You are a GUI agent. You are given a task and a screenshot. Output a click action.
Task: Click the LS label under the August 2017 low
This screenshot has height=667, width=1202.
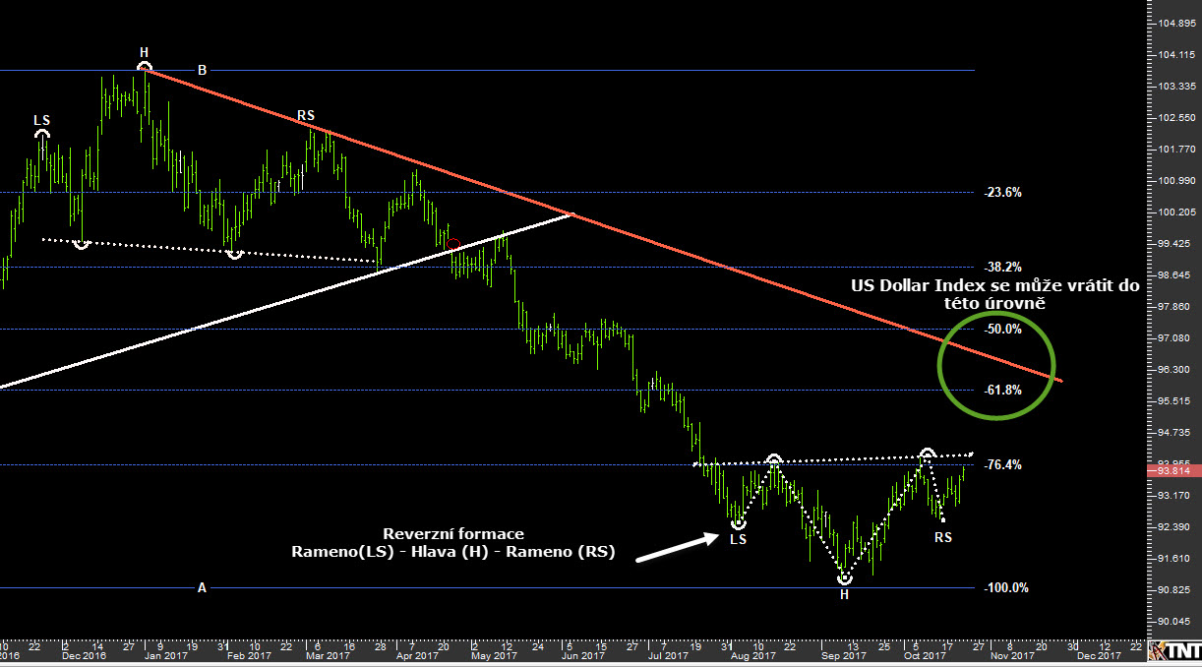click(739, 539)
